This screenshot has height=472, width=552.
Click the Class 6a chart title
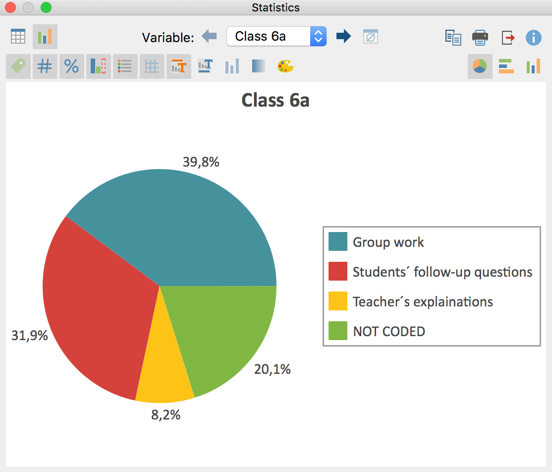276,100
